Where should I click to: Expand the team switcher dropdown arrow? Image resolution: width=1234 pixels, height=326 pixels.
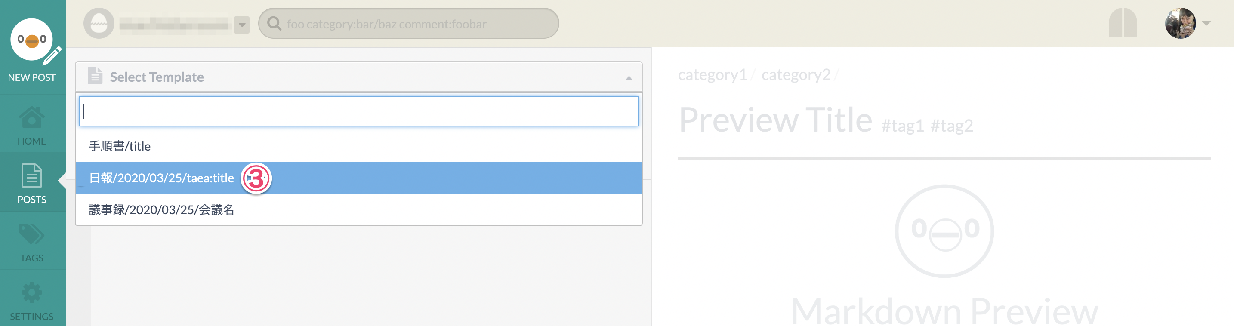point(242,25)
